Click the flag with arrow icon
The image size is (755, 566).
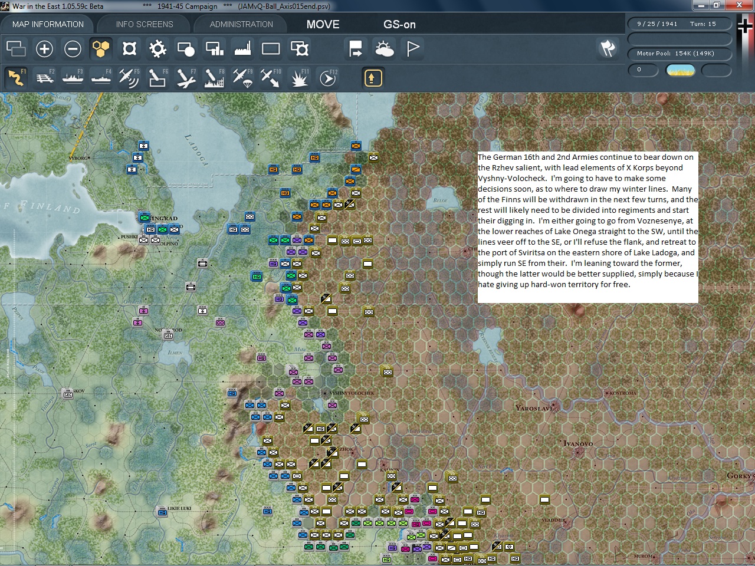(356, 48)
